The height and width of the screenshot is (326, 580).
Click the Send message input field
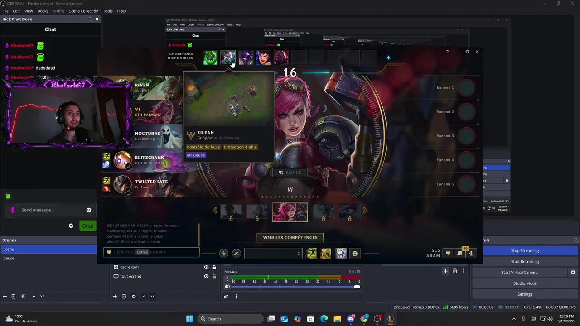click(x=50, y=210)
